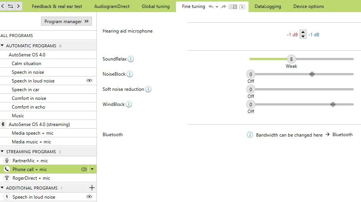The height and width of the screenshot is (202, 361).
Task: Decrease hearing aid microphone level
Action: coord(303,37)
